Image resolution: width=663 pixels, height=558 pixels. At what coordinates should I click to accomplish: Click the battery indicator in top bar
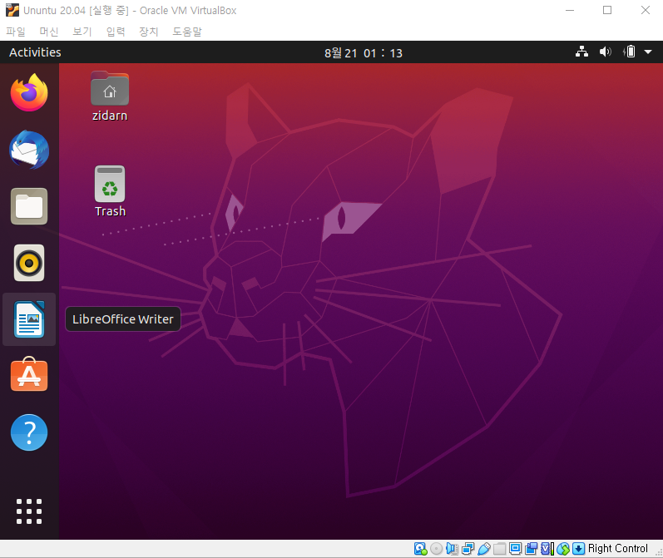(629, 52)
